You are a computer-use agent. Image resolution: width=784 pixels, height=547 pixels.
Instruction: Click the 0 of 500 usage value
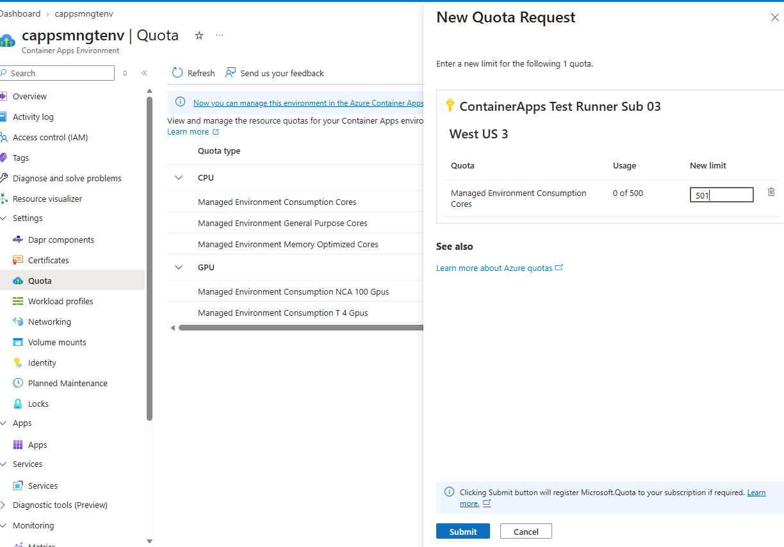pos(628,193)
